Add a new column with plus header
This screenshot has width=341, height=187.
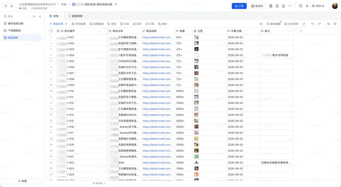[301, 31]
